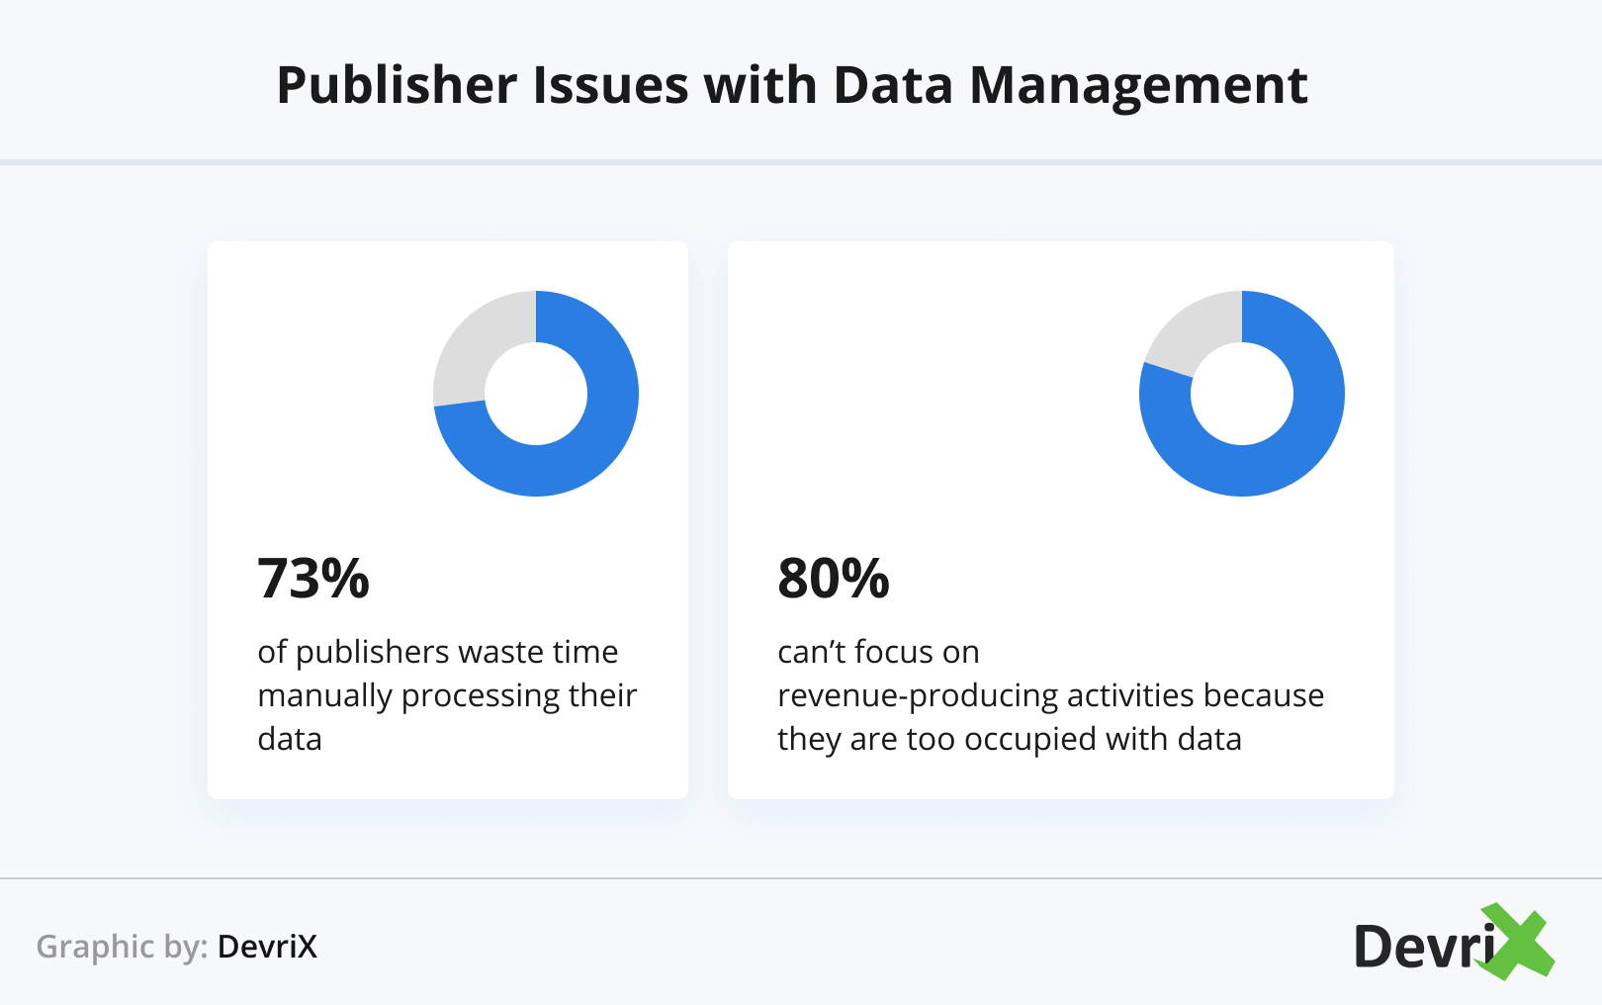Click the "revenue-producing activities because" line
This screenshot has height=1005, width=1602.
(1050, 695)
